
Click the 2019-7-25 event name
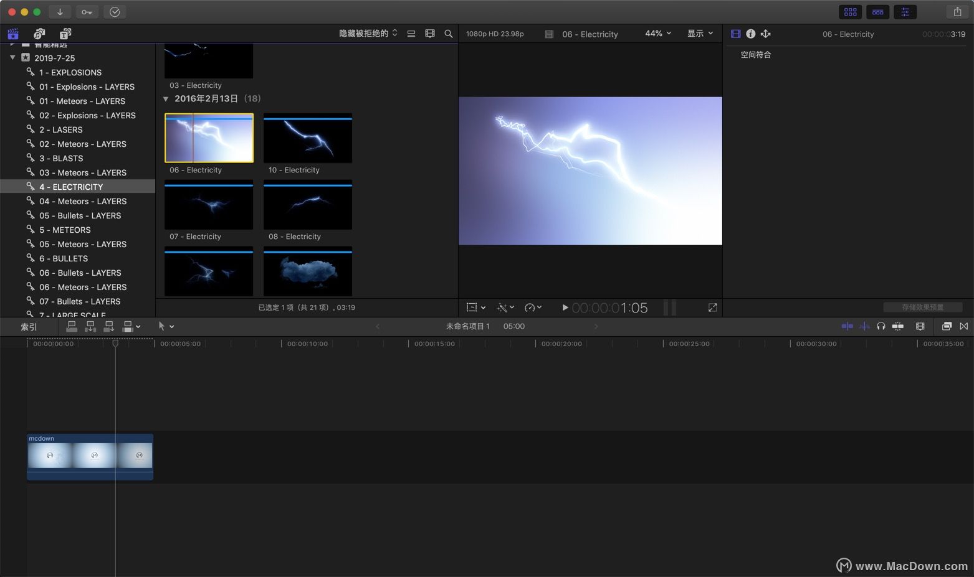[x=54, y=58]
